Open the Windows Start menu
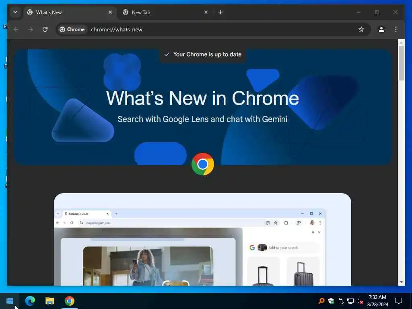Viewport: 412px width, 309px height. click(10, 301)
